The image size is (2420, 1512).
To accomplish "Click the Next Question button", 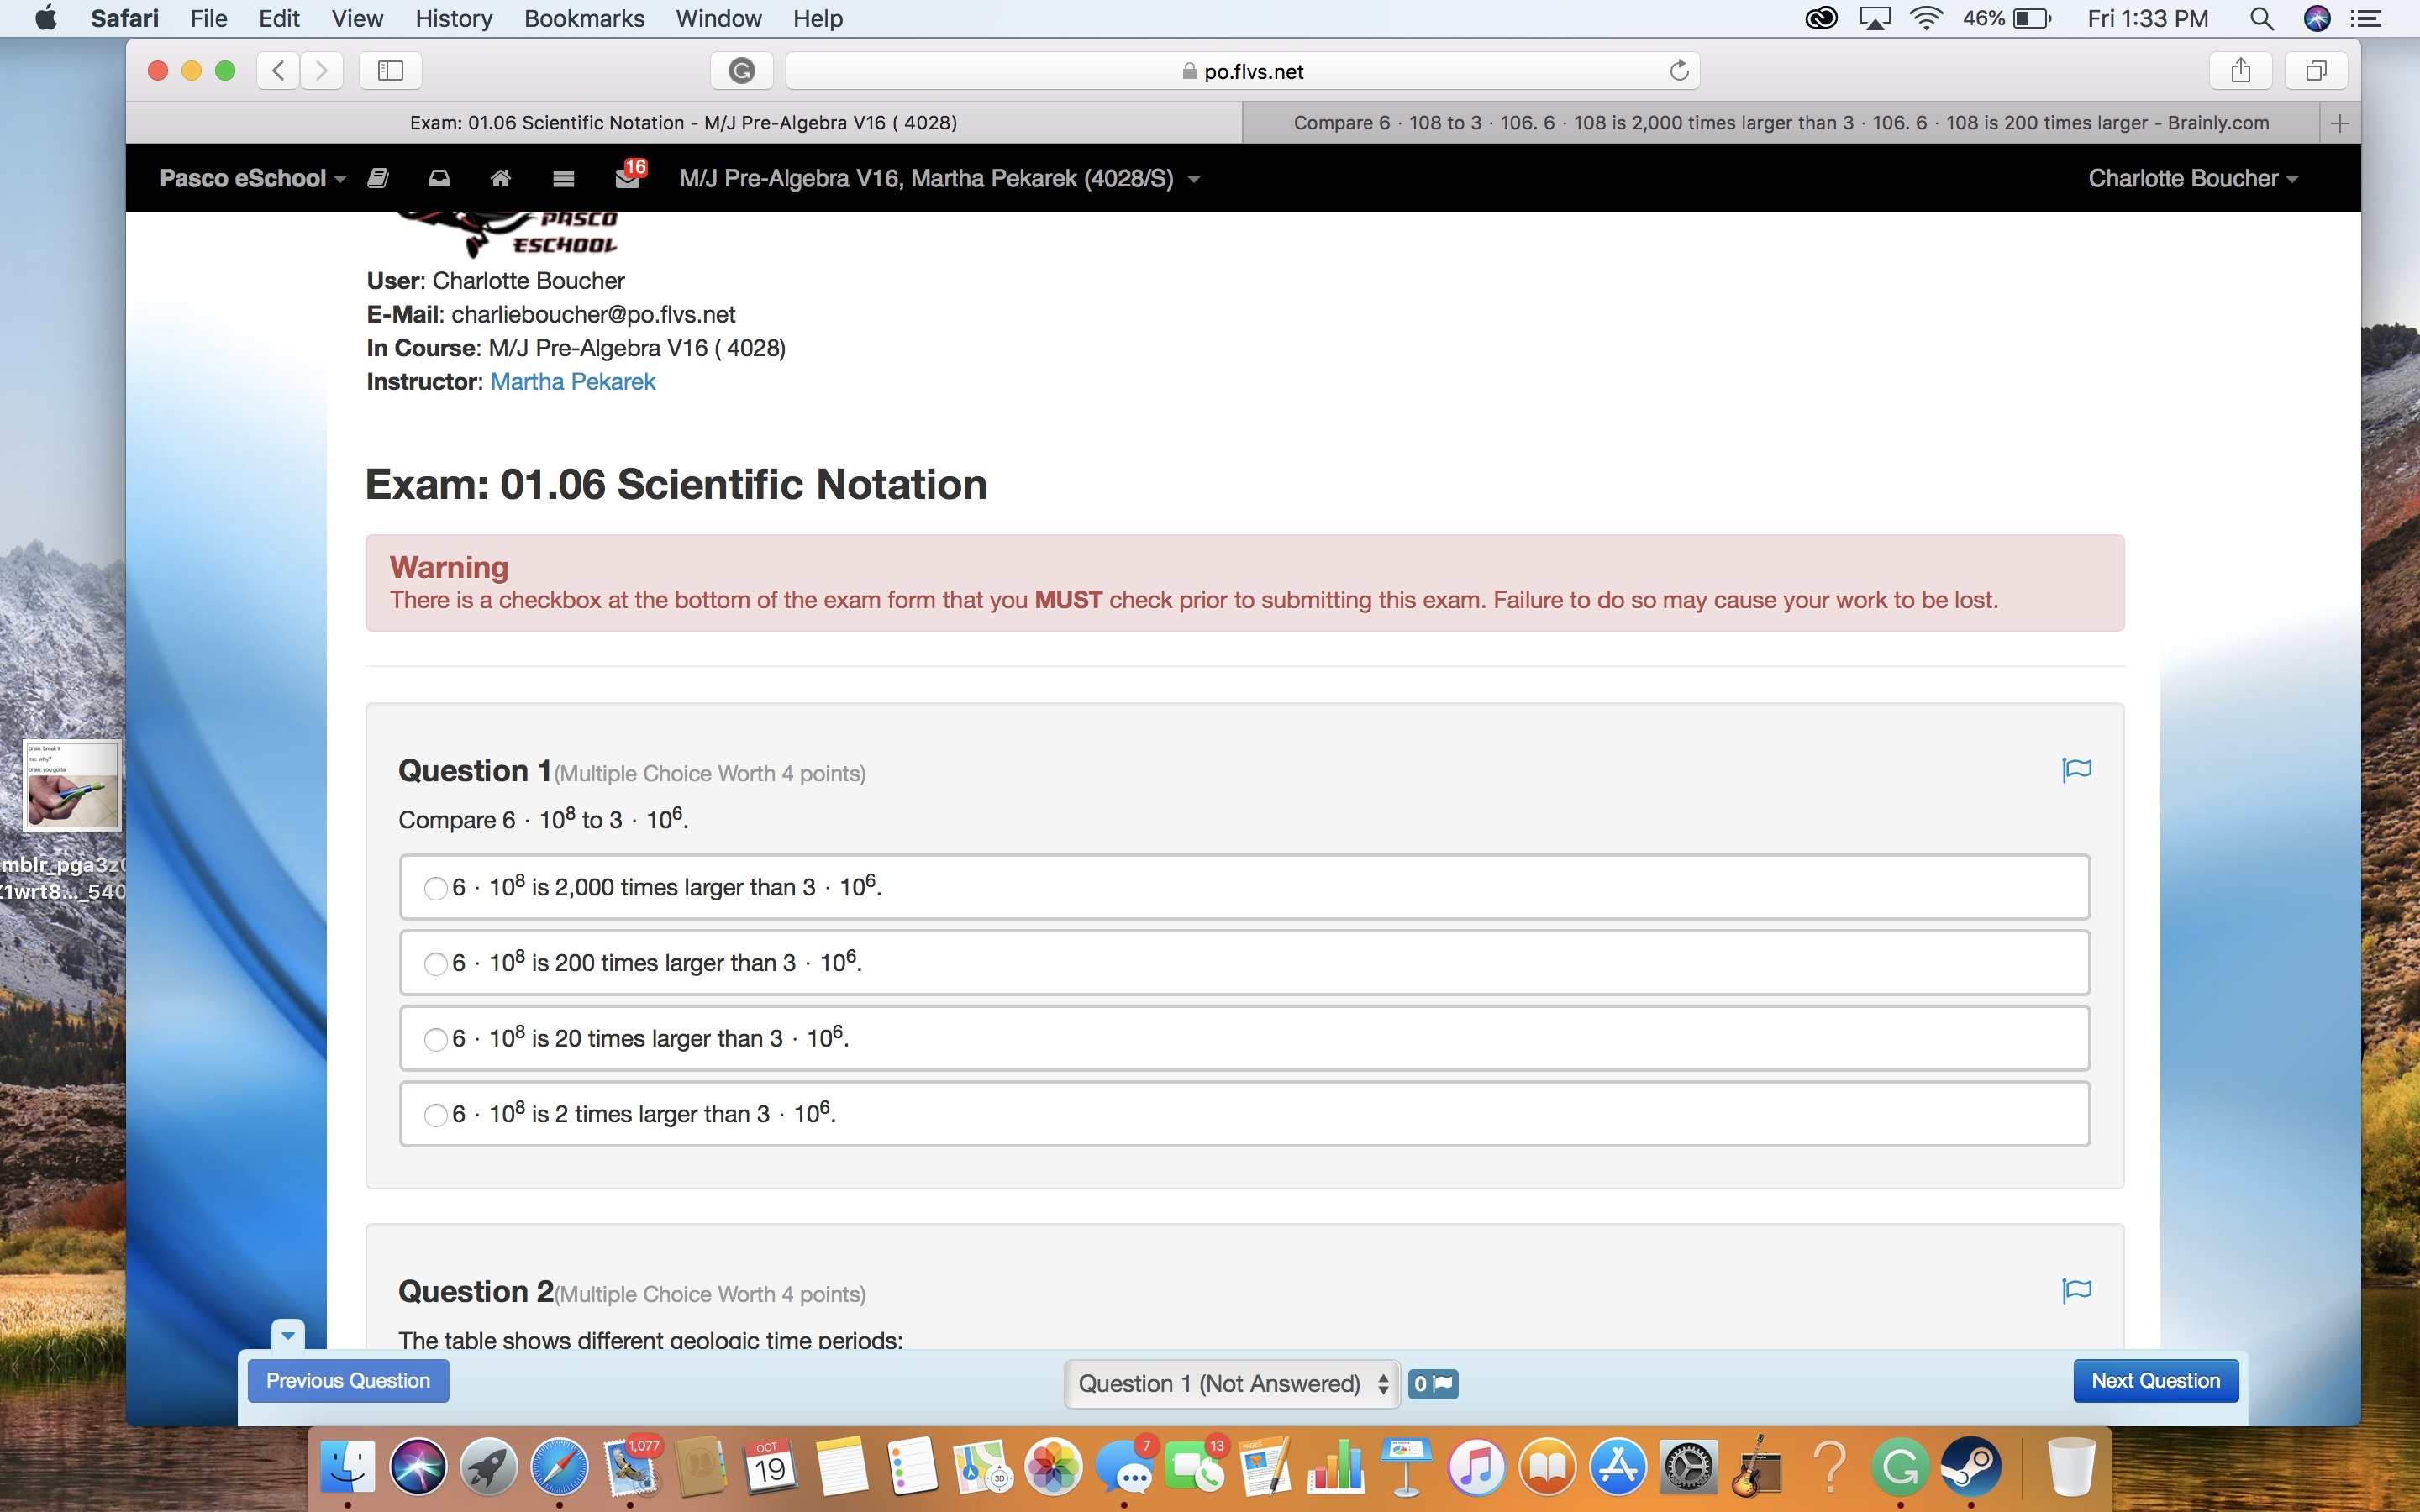I will coord(2155,1380).
